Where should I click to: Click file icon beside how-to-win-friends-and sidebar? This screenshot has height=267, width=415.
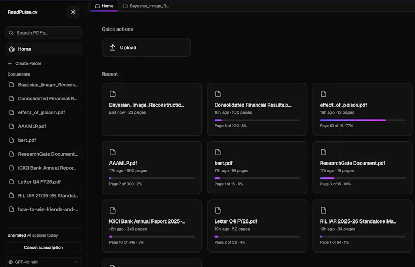[11, 210]
